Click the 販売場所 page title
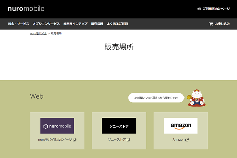237x158 pixels. point(119,47)
